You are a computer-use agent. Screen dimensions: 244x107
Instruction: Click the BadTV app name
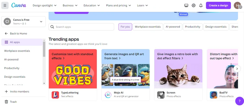pyautogui.click(x=223, y=93)
